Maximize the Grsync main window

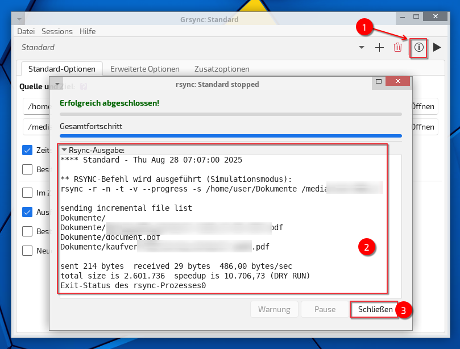point(416,17)
